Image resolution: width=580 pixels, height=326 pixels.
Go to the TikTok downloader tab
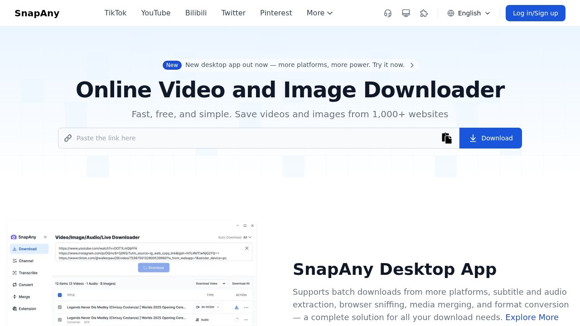point(116,13)
